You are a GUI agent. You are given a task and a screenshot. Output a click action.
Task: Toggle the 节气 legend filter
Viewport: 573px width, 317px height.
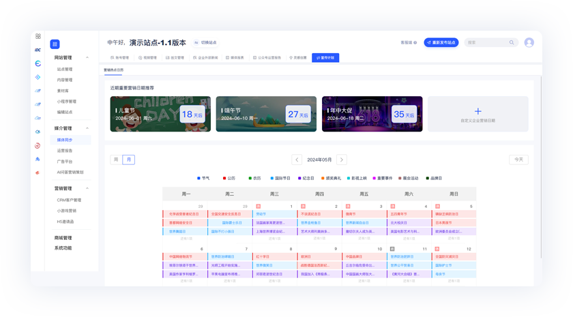click(x=203, y=179)
